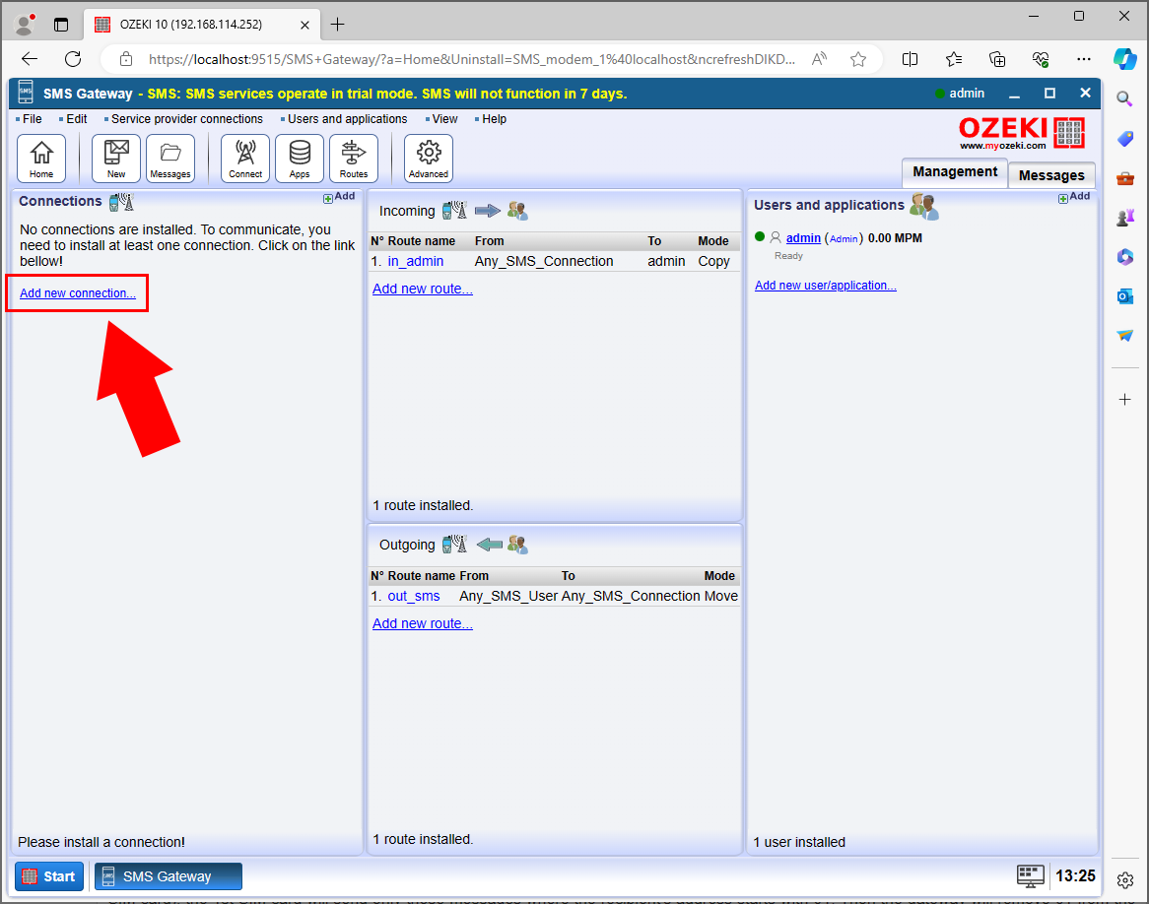Open the File menu

32,119
